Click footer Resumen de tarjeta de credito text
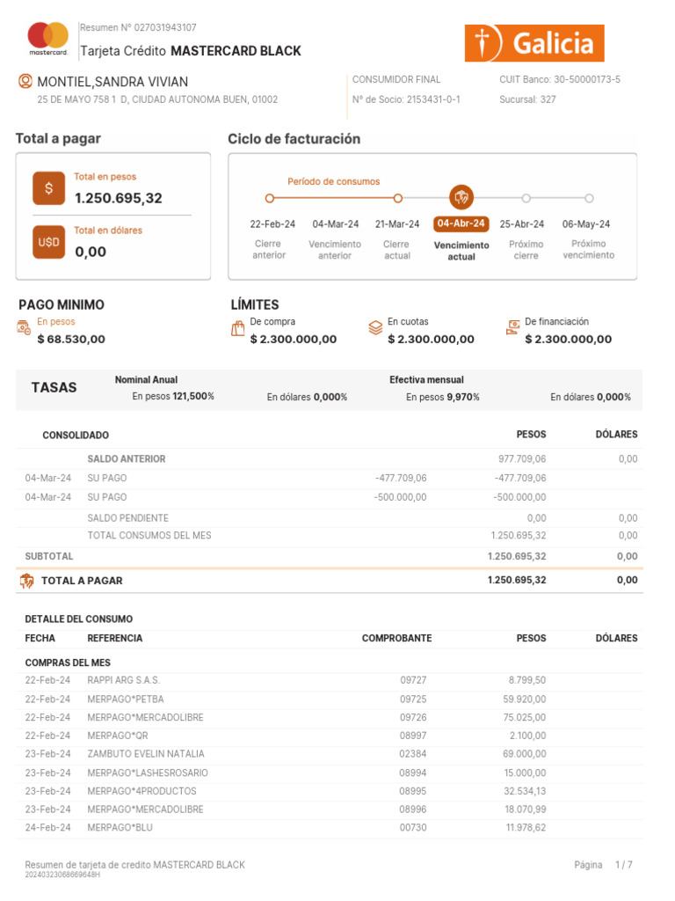675x901 pixels. click(x=134, y=865)
